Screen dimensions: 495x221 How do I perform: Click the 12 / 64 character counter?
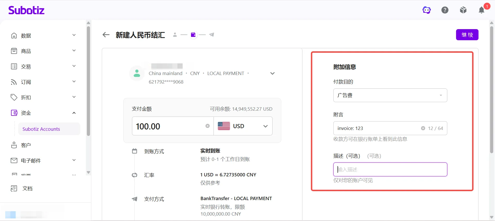[435, 128]
